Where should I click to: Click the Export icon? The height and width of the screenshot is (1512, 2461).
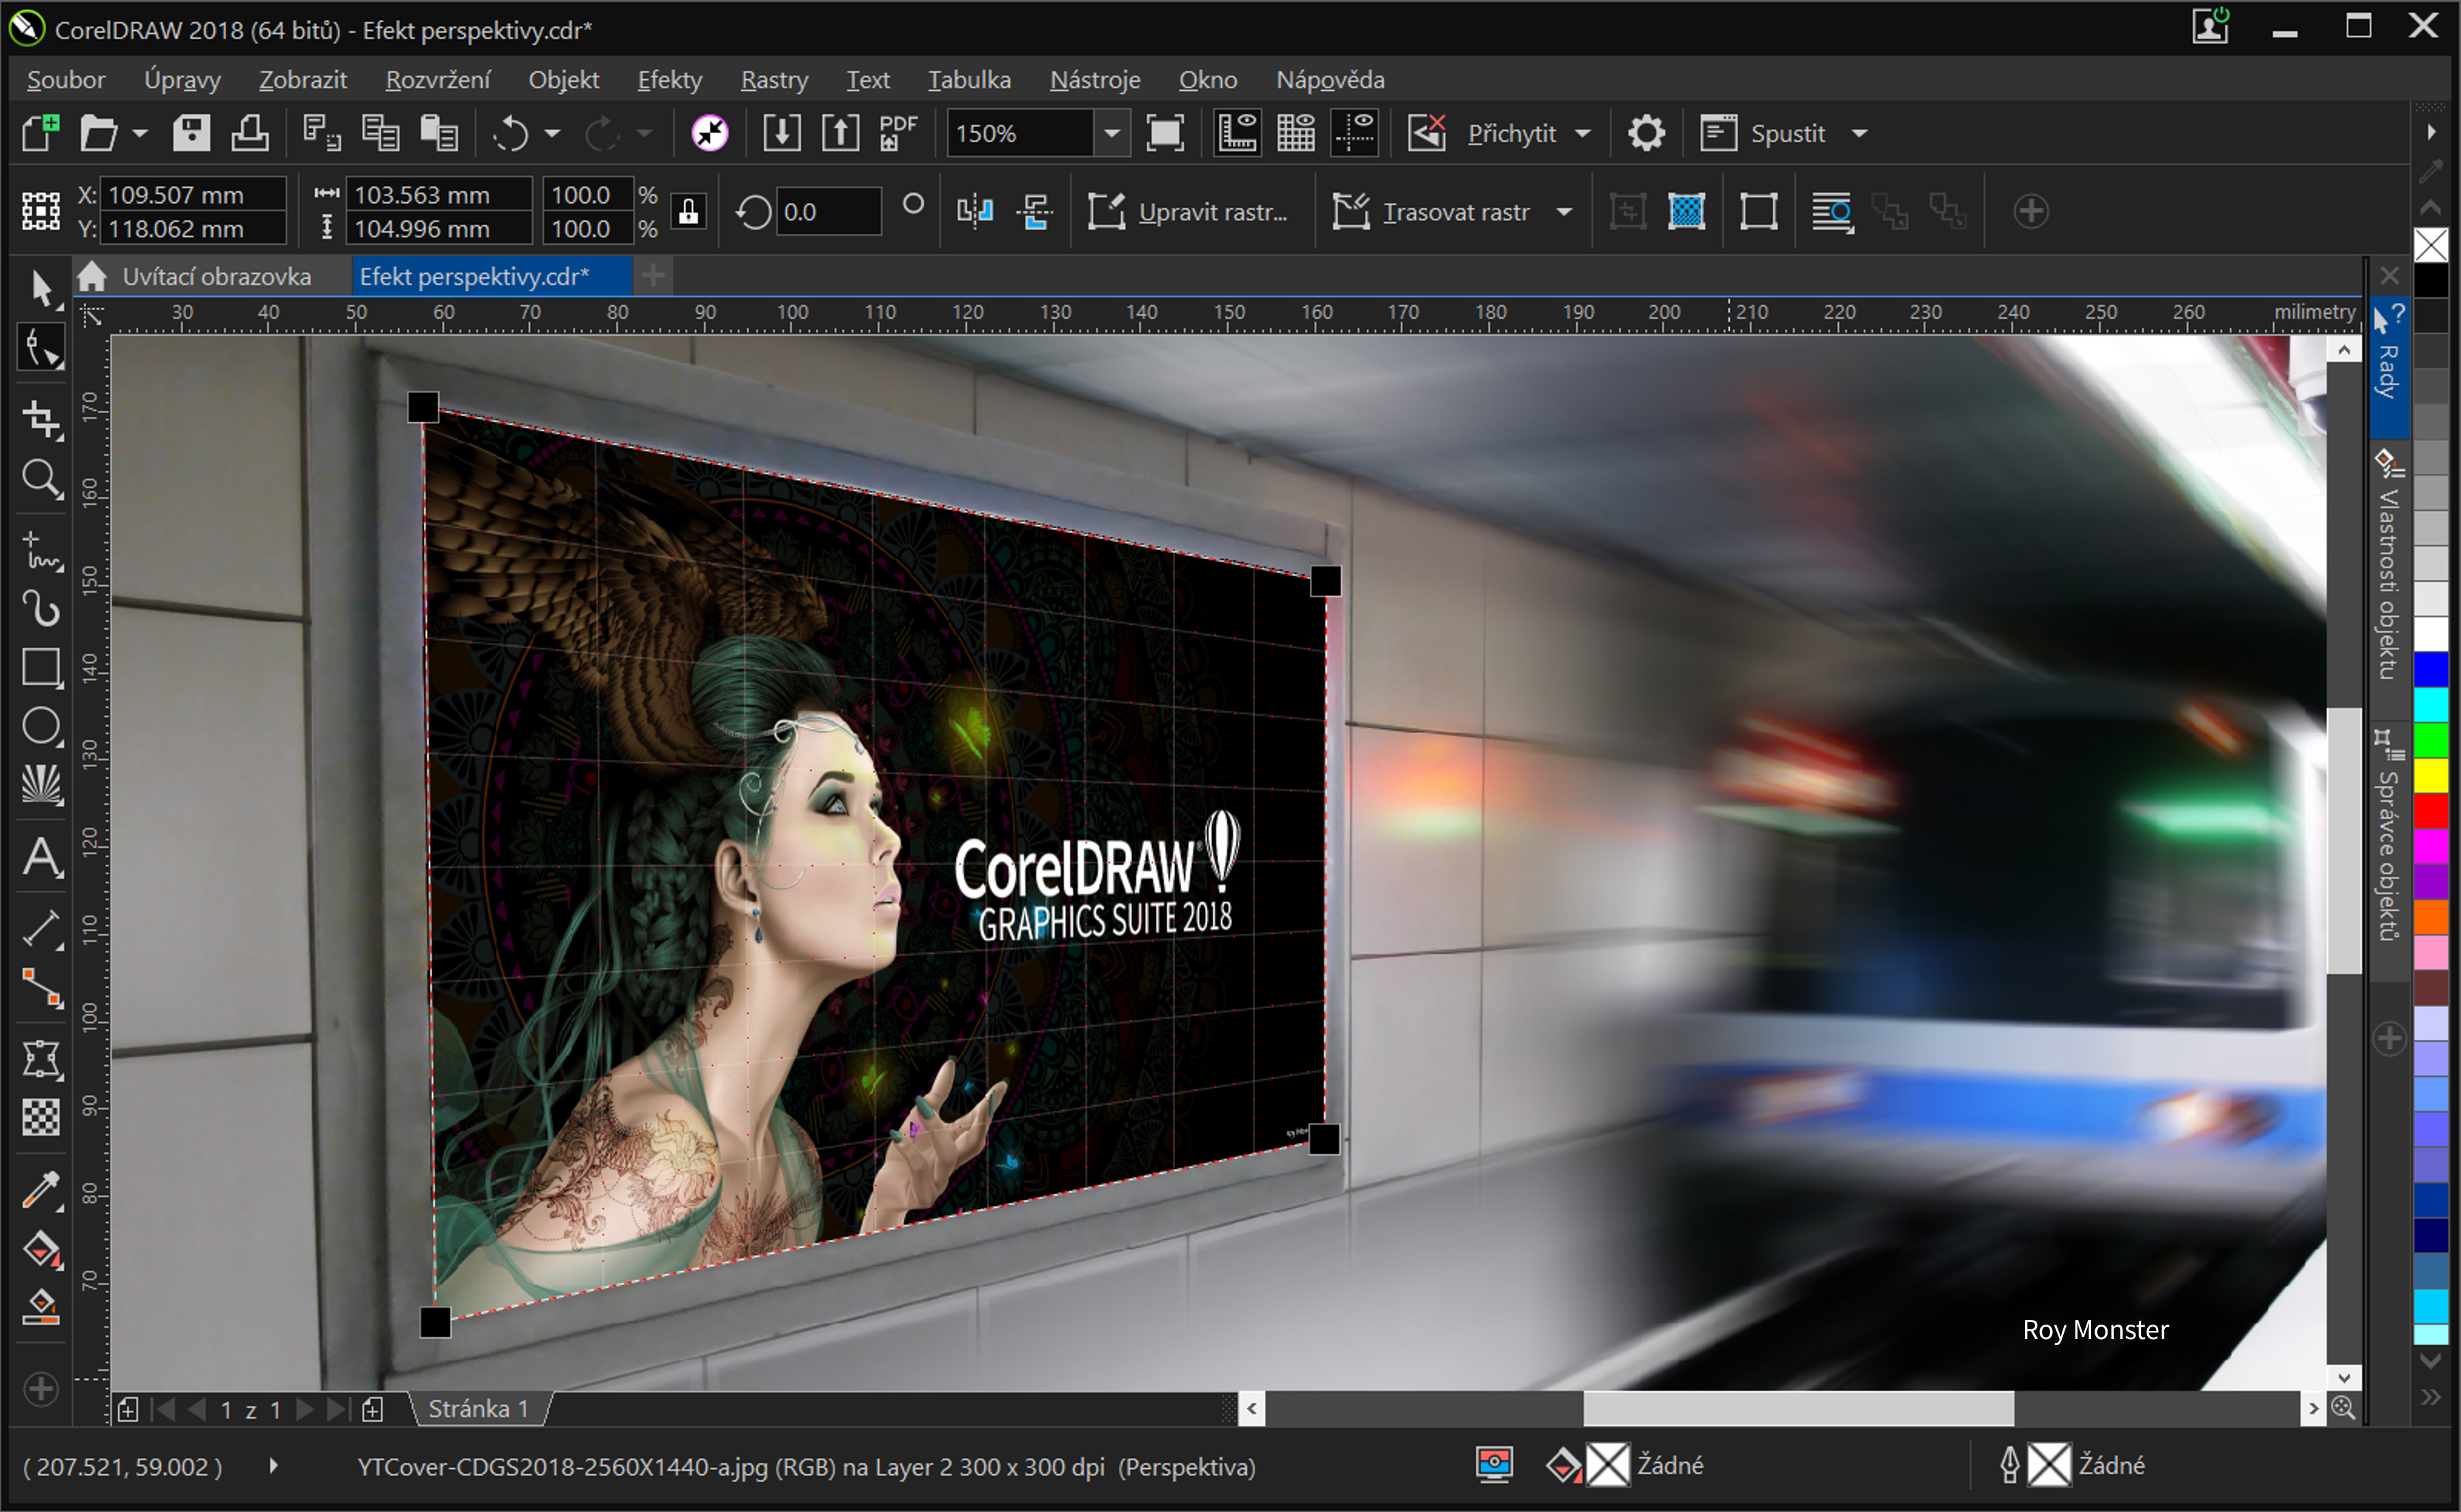pos(840,133)
